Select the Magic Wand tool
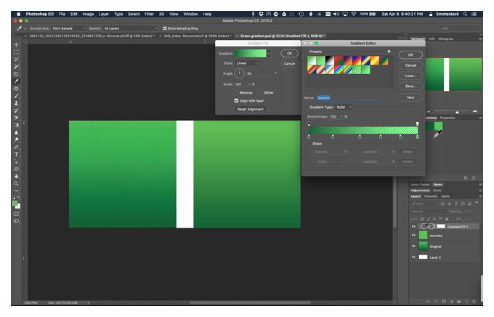 (x=17, y=67)
